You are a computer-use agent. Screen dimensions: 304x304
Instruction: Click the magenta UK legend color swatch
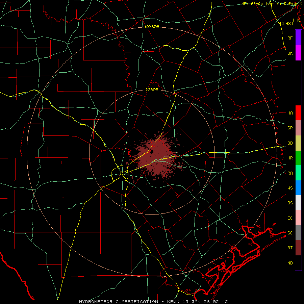click(298, 53)
